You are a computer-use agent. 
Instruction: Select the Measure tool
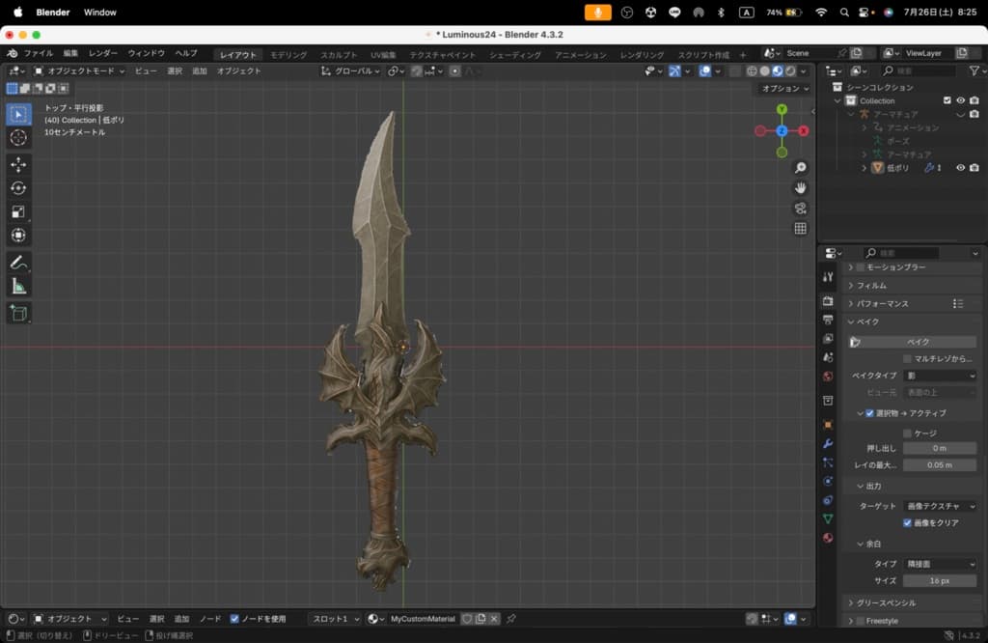pyautogui.click(x=18, y=286)
